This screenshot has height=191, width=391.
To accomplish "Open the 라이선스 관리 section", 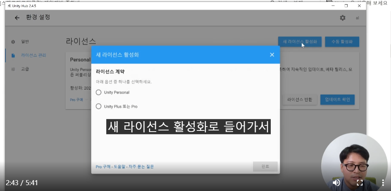I will pyautogui.click(x=34, y=56).
